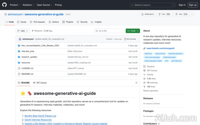Select the README tab in file viewer
The image size is (200, 125).
(x=24, y=83)
